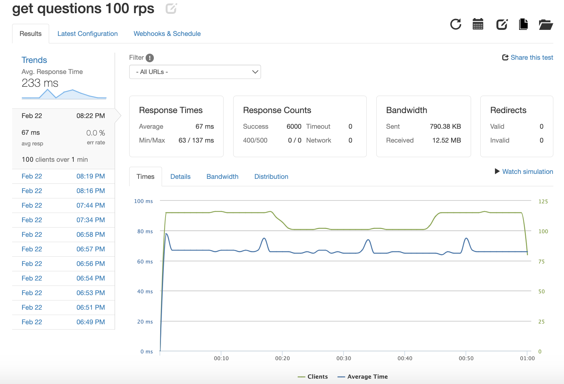Open the Feb 22 06:54 PM test run
The image size is (564, 384).
coord(63,278)
